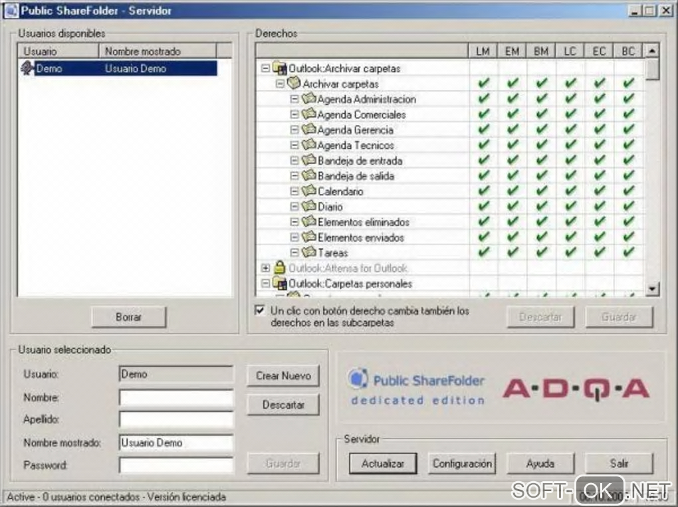Click the Archivar carpetas folder icon
678x507 pixels.
coord(294,83)
